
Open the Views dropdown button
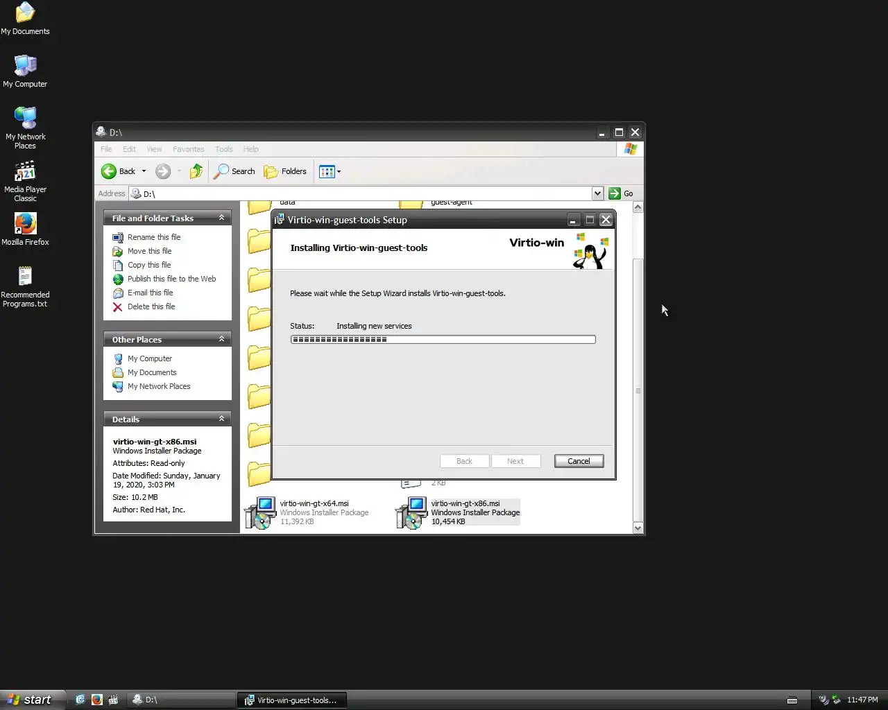tap(330, 171)
